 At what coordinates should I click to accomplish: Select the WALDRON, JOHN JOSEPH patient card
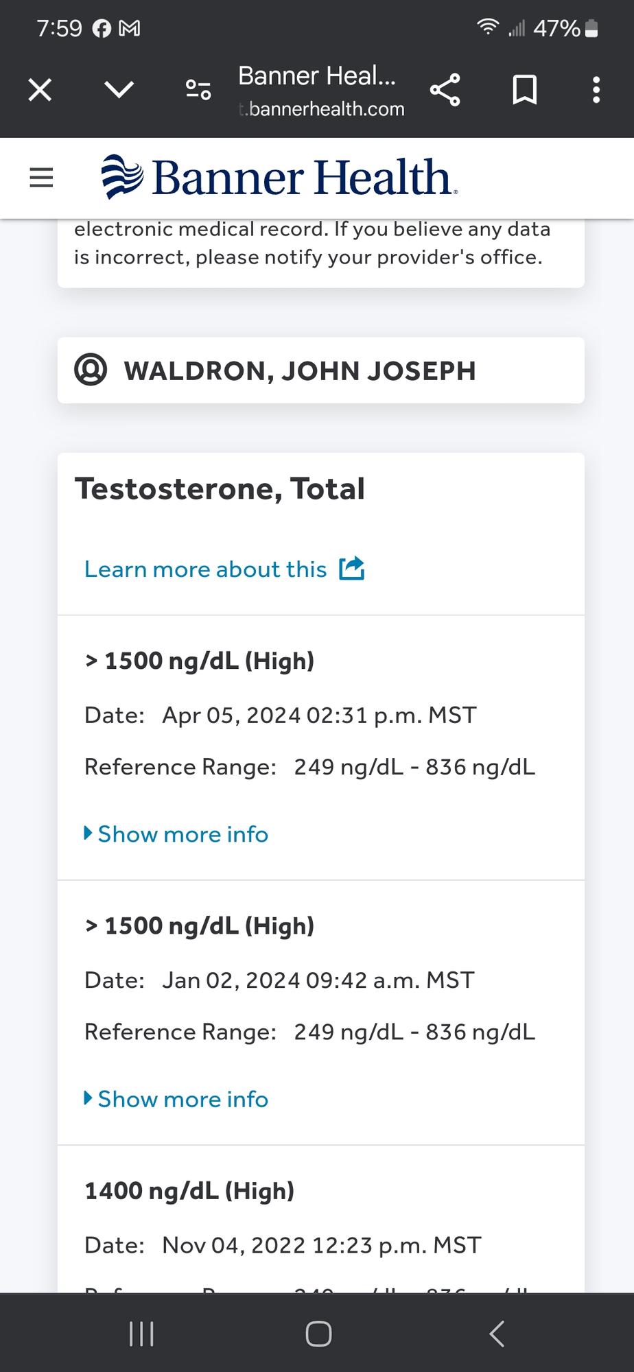[x=320, y=370]
